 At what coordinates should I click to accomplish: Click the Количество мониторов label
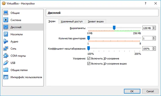(72, 39)
